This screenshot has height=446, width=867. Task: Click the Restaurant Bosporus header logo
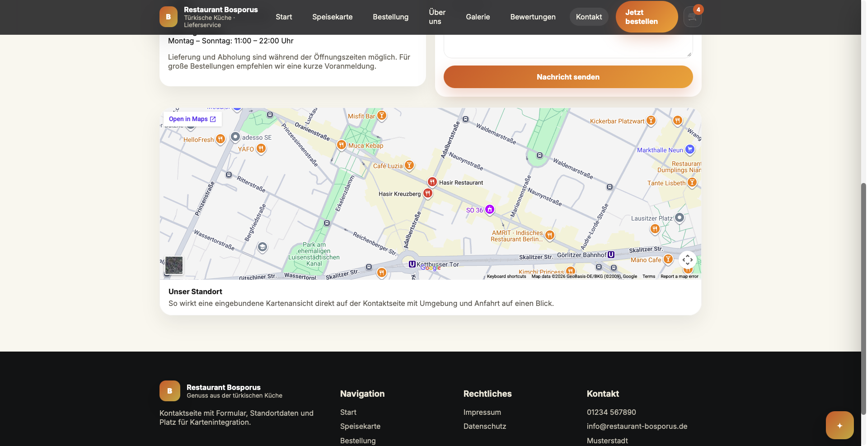pos(168,17)
